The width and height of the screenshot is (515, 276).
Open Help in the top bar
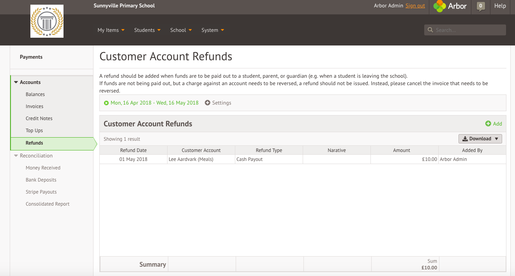tap(500, 6)
